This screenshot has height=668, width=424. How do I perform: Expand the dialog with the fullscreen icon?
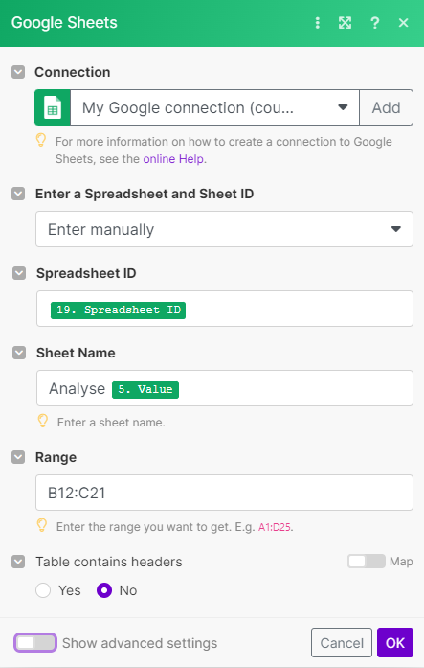tap(345, 23)
